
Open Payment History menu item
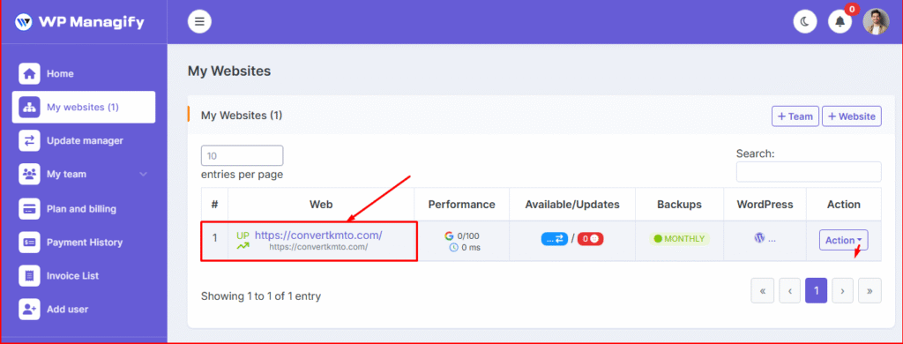[x=84, y=242]
